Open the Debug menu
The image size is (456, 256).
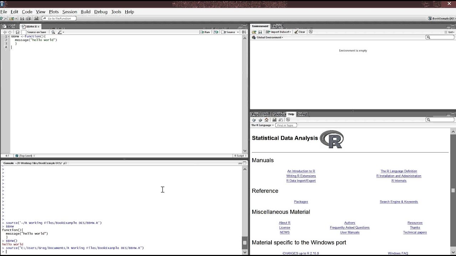click(101, 12)
